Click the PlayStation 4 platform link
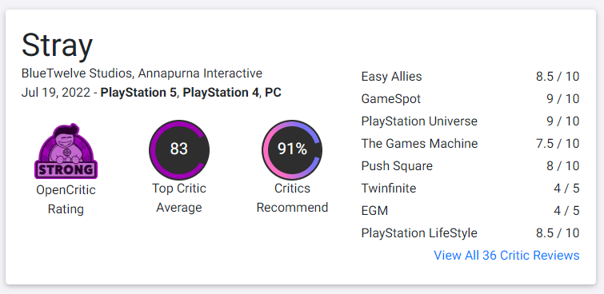The height and width of the screenshot is (294, 604). coord(221,93)
